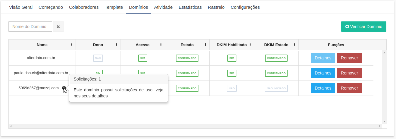Open the Colaboradores tab
This screenshot has width=396, height=139.
coord(84,7)
